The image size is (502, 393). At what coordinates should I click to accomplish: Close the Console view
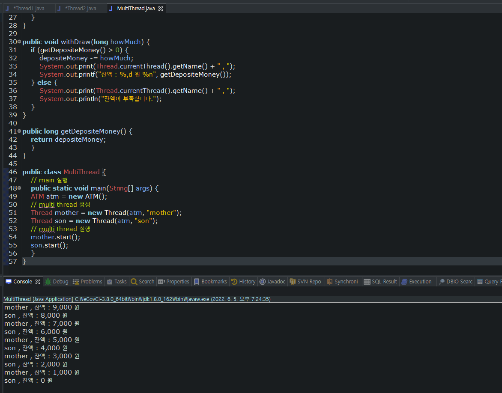(38, 282)
